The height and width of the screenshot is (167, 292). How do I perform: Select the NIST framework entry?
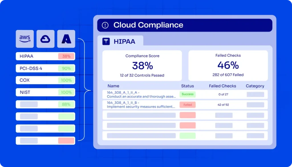pos(45,92)
